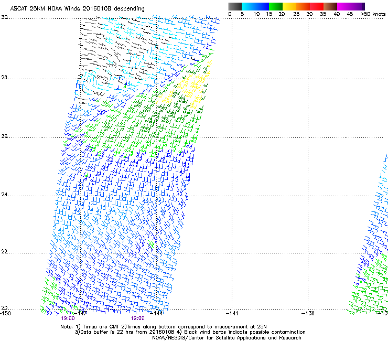Click the '>50 knots' legend label
388x341 pixels.
point(373,14)
